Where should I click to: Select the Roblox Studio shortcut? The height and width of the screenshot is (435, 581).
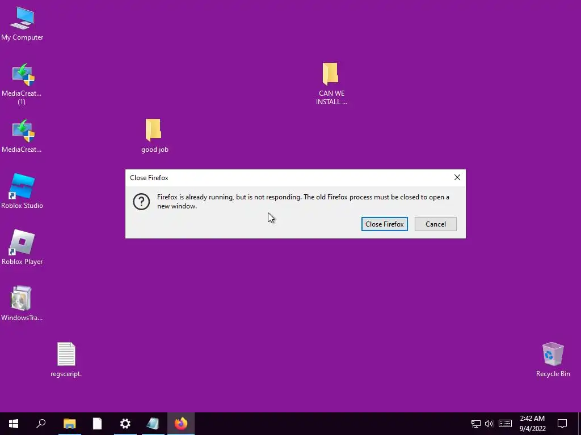pyautogui.click(x=22, y=191)
